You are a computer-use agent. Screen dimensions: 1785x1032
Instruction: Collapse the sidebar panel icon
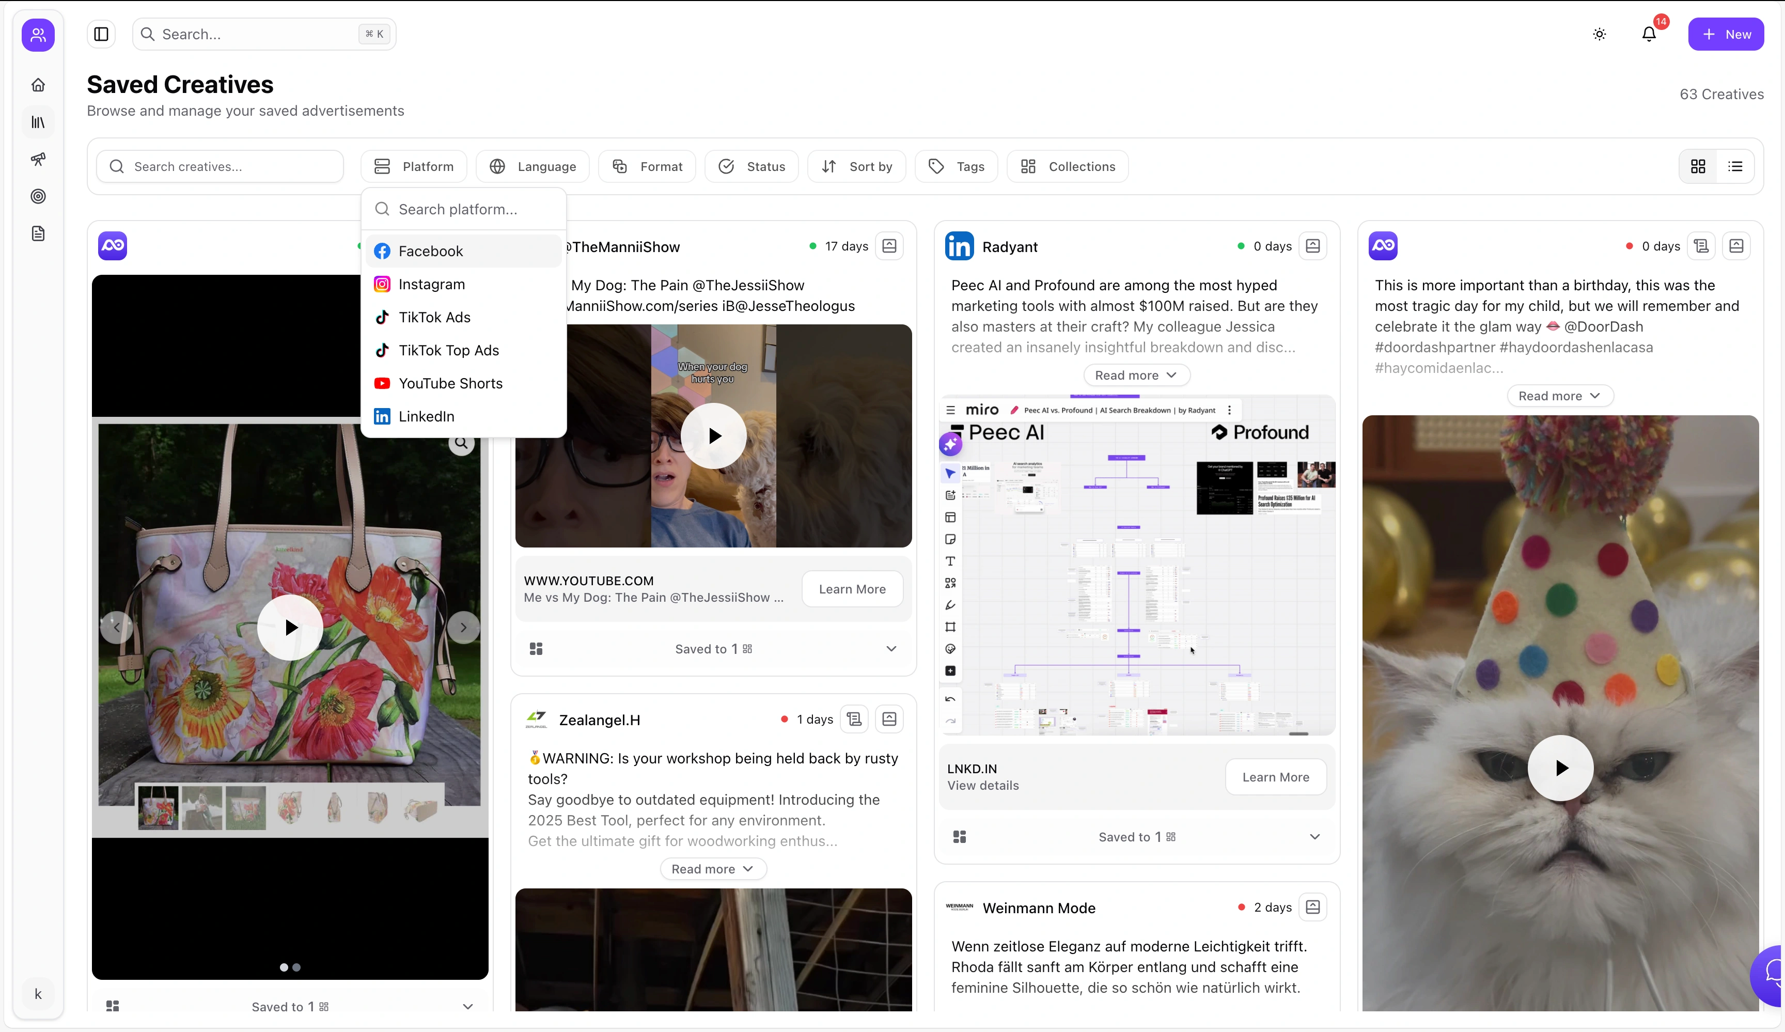coord(101,34)
